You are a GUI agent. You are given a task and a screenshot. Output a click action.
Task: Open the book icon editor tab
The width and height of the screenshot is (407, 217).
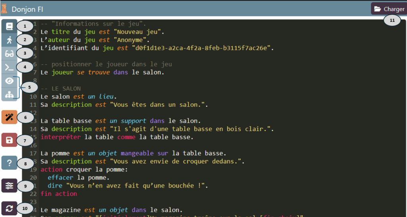click(9, 26)
